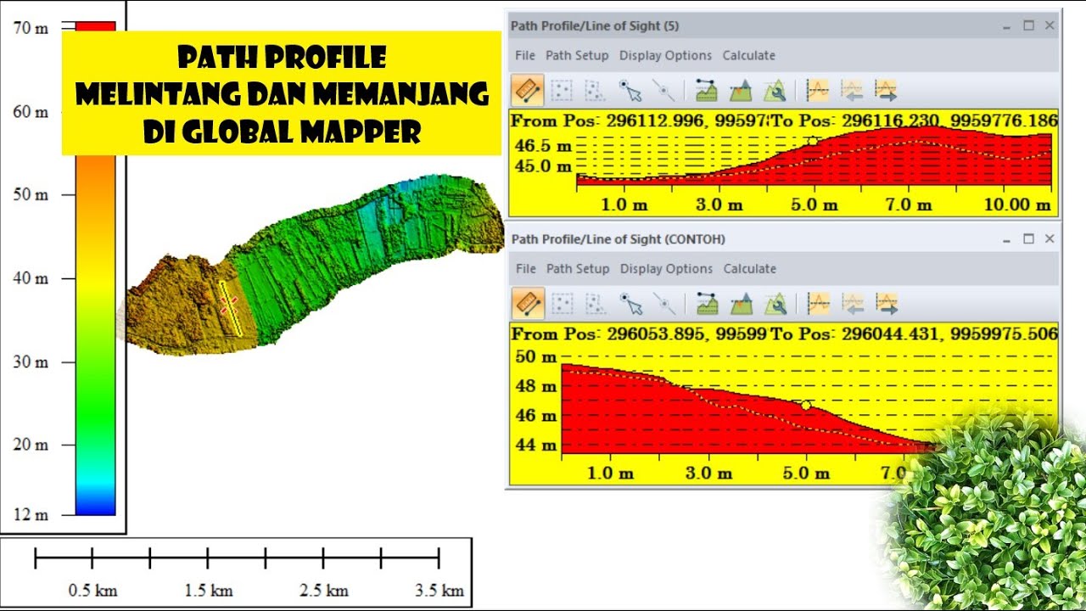Choose the pick-vertex pointer tool in the CONTOH window
Viewport: 1086px width, 611px height.
coord(630,304)
